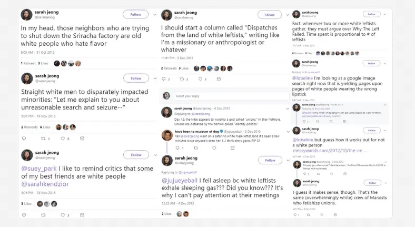This screenshot has height=227, width=415.
Task: Open the chevron menu on Straight white men tweet
Action: 154,78
